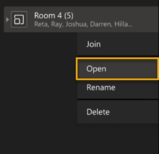Screen dimensions: 159x154
Task: Select Delete from the room menu
Action: coord(118,112)
